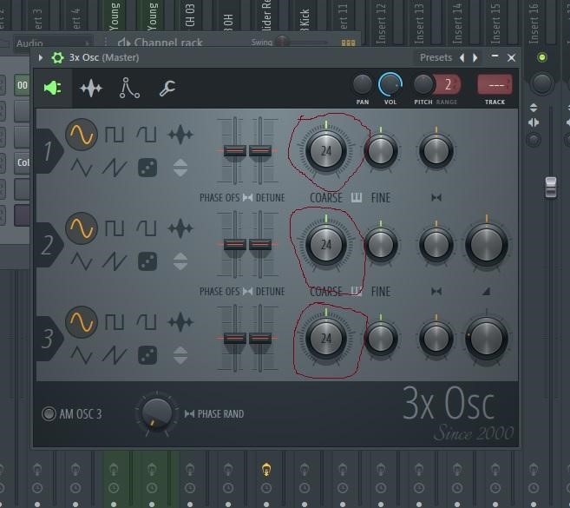Select sine shape for oscillator 1
The image size is (570, 508).
(82, 135)
